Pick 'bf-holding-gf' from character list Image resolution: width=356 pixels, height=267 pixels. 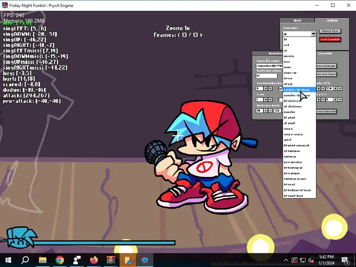pyautogui.click(x=299, y=168)
